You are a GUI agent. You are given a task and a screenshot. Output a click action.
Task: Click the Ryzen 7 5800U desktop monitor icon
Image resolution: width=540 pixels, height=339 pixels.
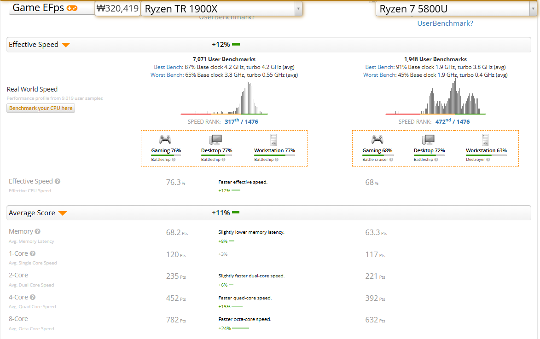coord(428,140)
